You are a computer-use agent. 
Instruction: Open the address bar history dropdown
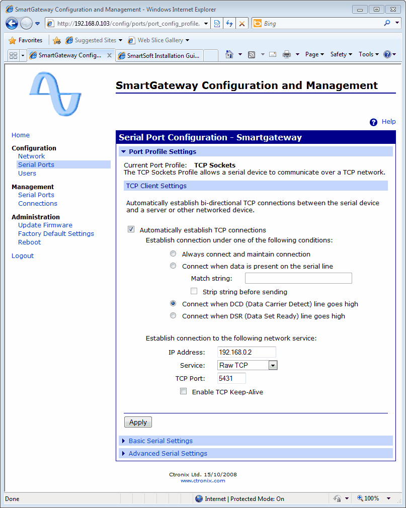[206, 24]
